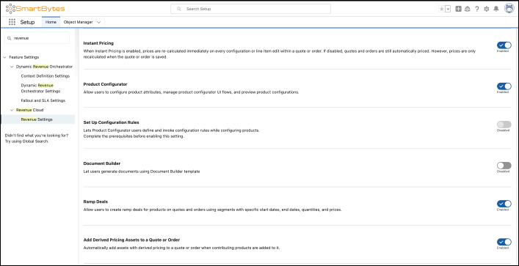Viewport: 519px width, 266px height.
Task: Enable the Document Builder toggle
Action: pos(504,166)
